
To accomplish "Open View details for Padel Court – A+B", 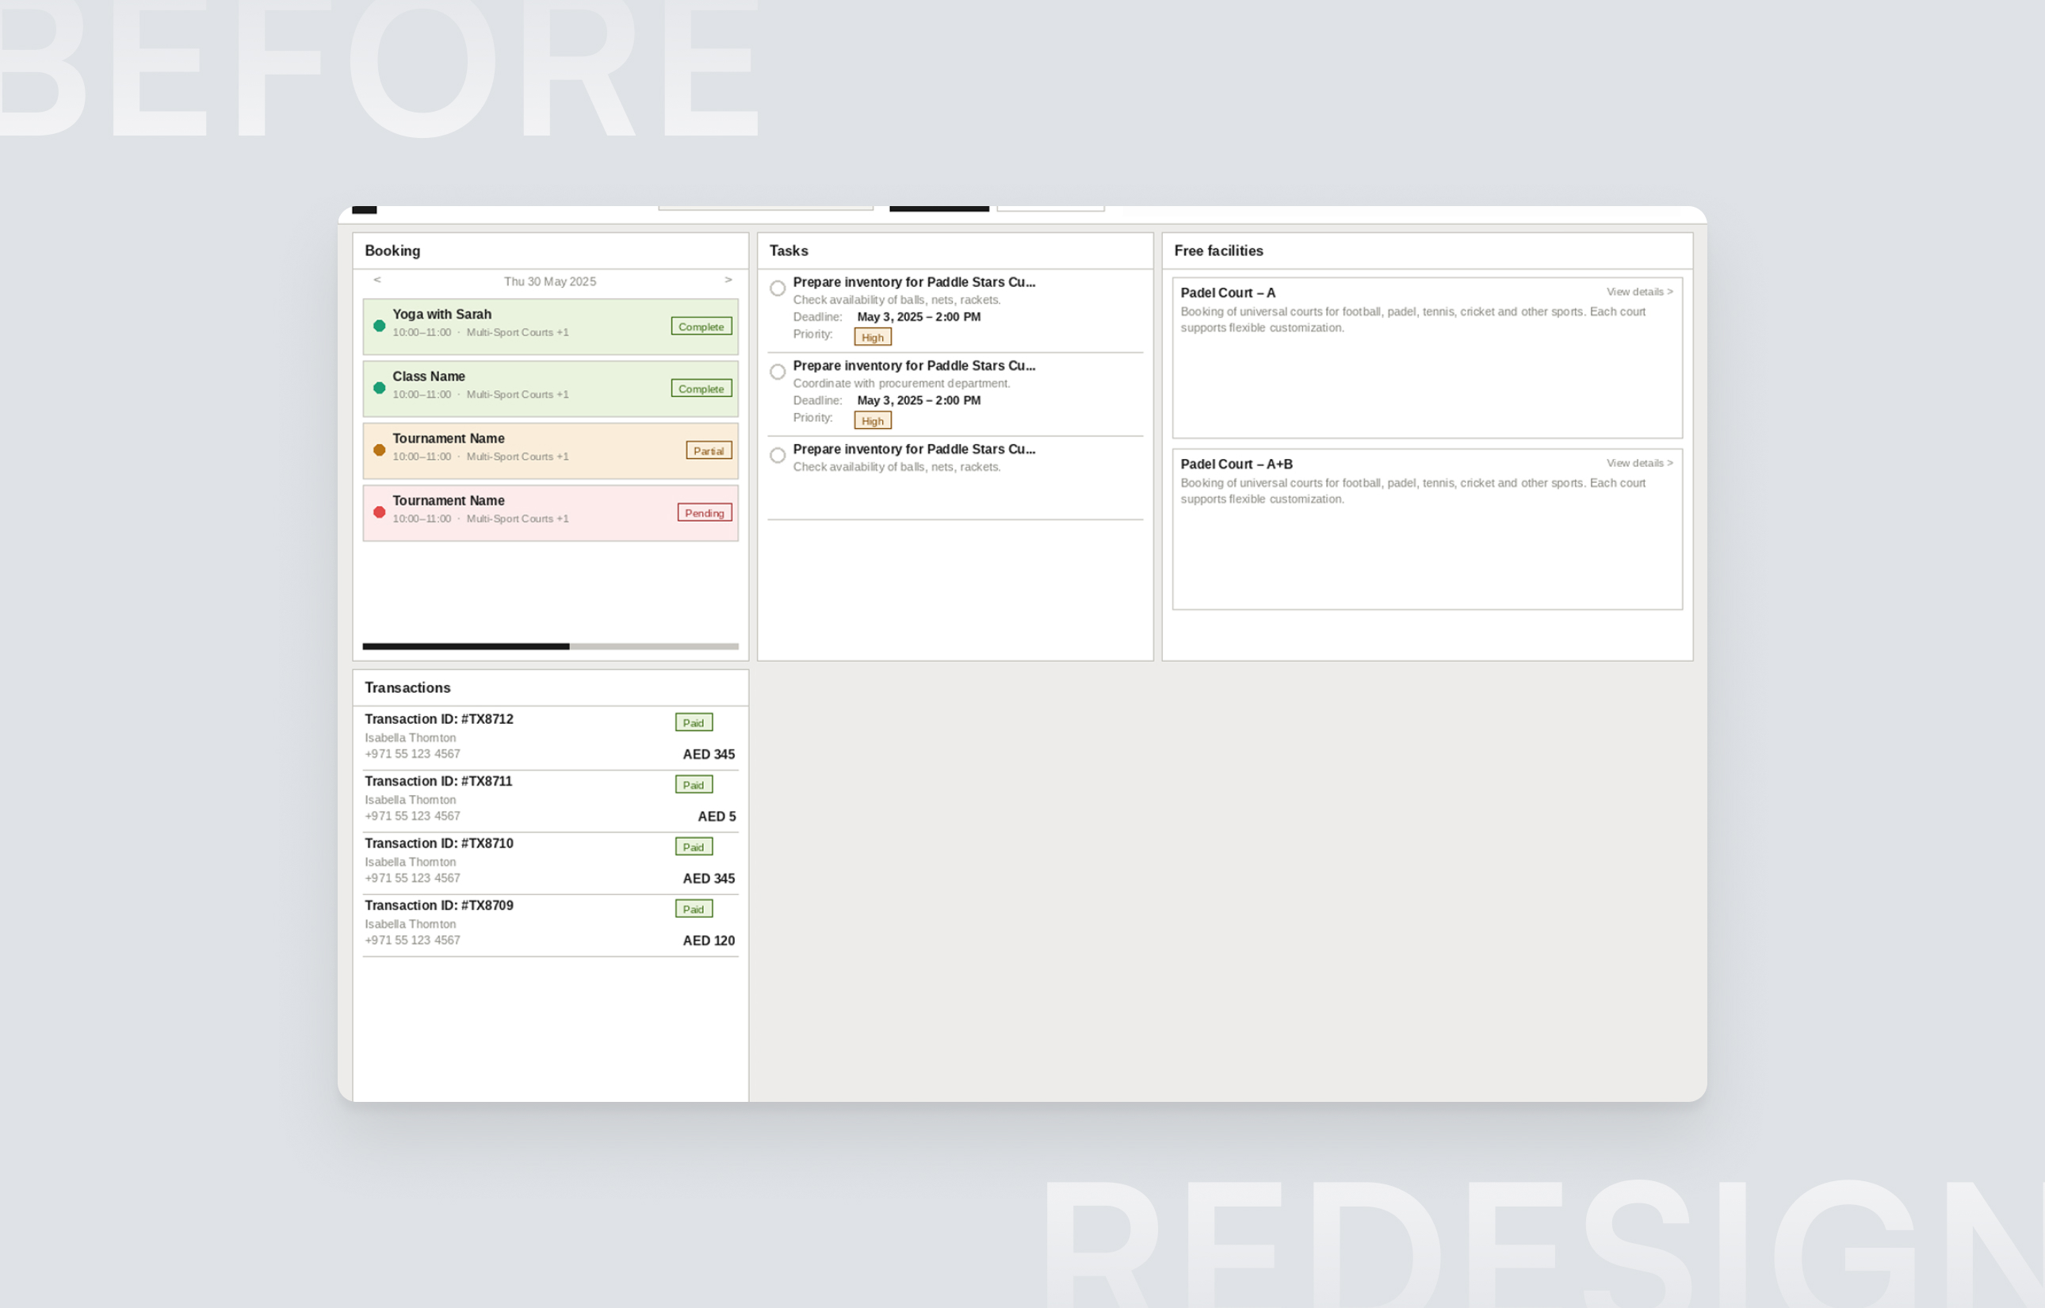I will 1639,464.
